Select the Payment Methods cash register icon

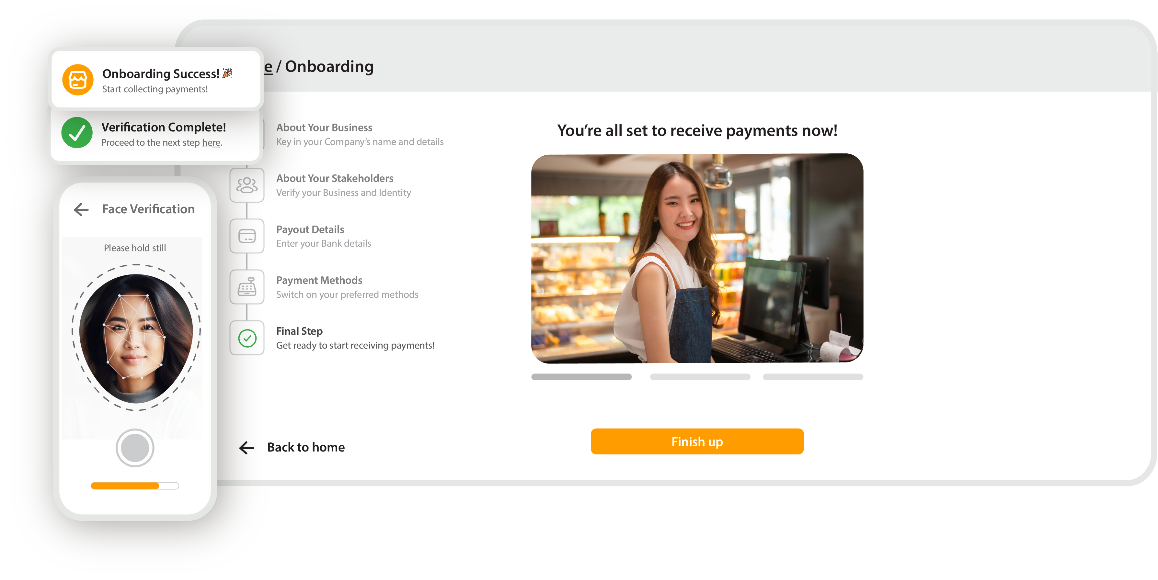pos(247,287)
